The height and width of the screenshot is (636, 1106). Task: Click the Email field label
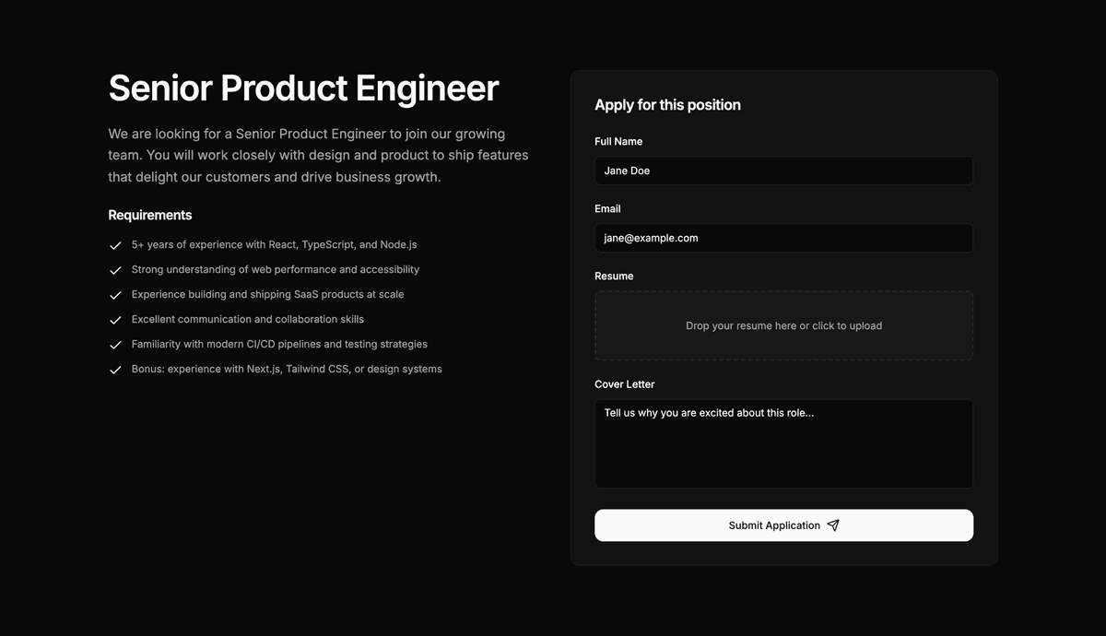607,208
